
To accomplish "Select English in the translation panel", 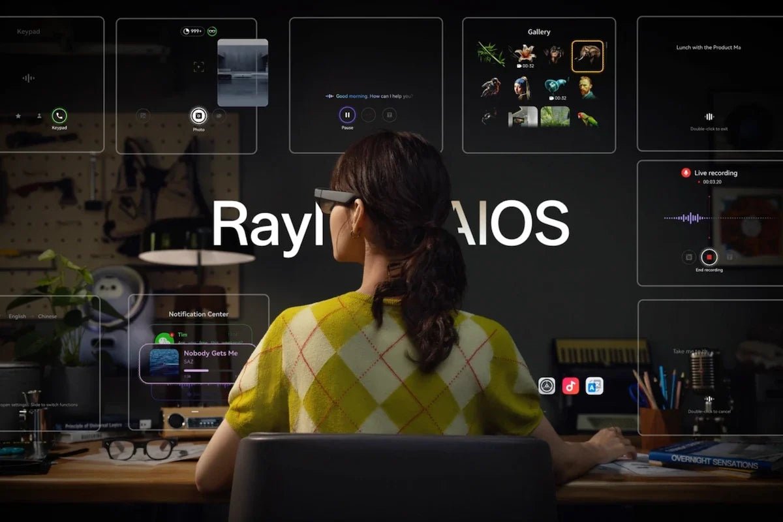I will 18,316.
